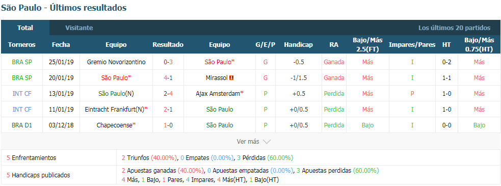Click the INT CF label dated 13/01/19
The height and width of the screenshot is (186, 501).
[x=22, y=94]
